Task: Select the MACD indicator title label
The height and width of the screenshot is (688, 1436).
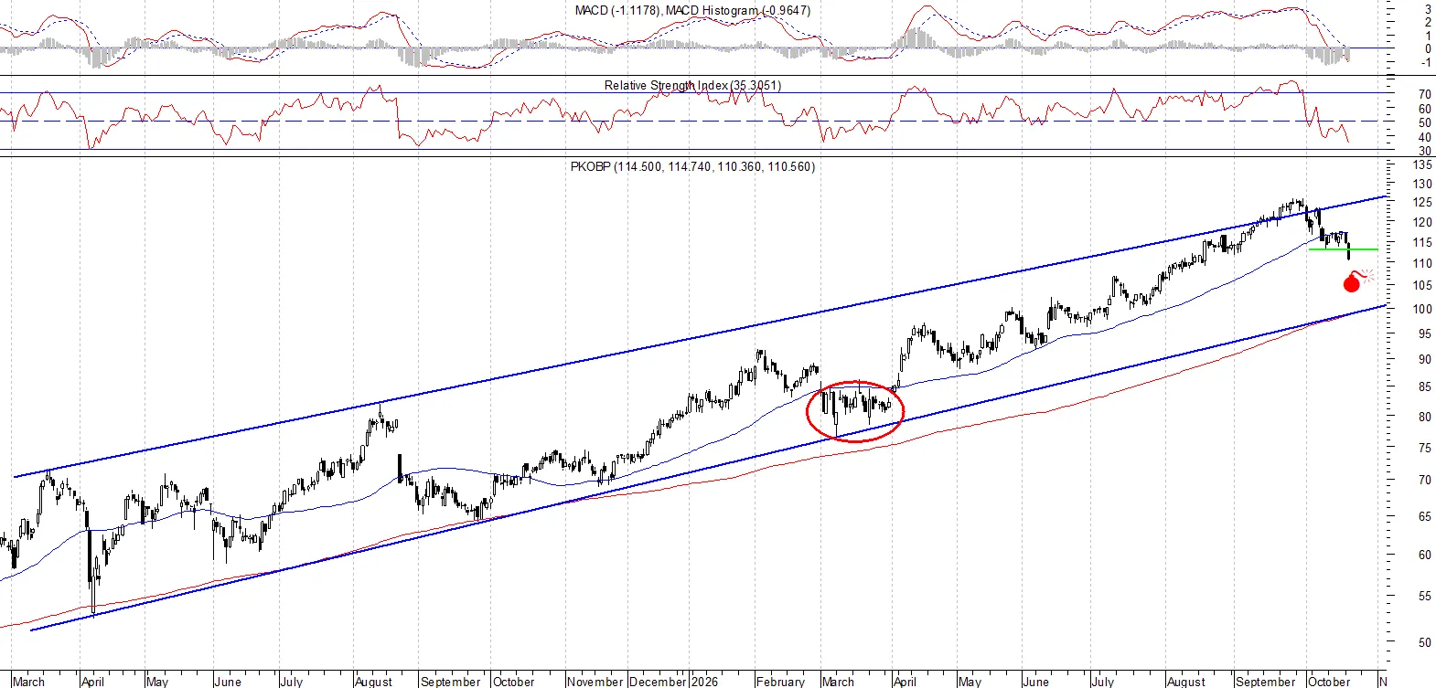Action: tap(692, 10)
